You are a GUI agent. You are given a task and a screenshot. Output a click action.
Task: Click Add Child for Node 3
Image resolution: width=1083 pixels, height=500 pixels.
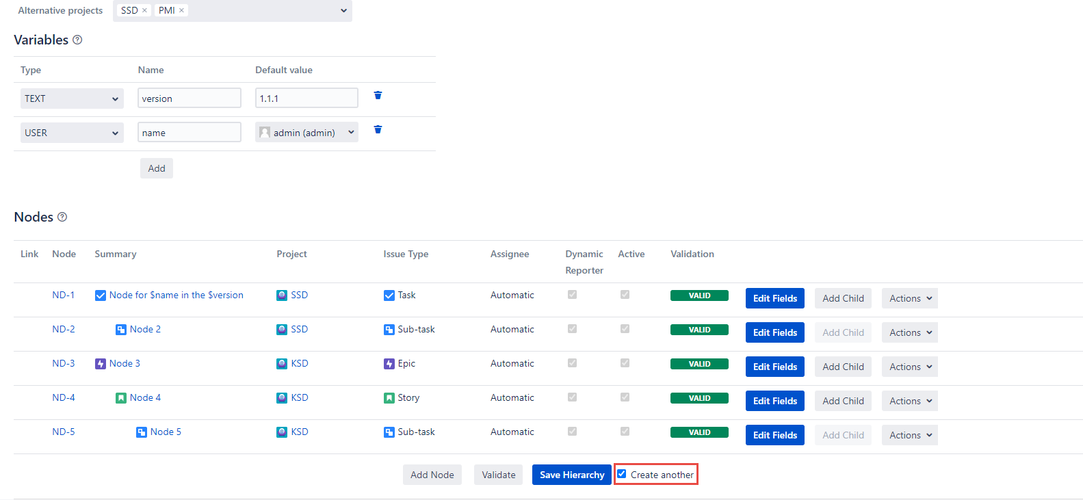[843, 367]
